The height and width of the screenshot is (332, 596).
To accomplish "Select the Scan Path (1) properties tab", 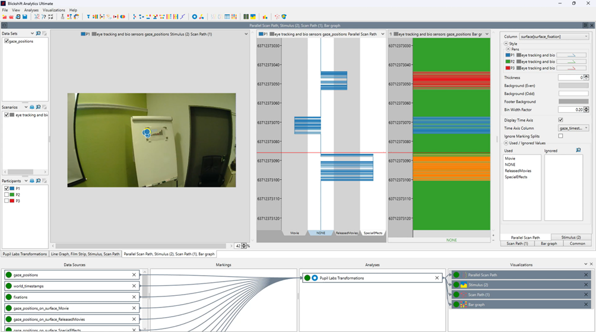I will [x=517, y=244].
